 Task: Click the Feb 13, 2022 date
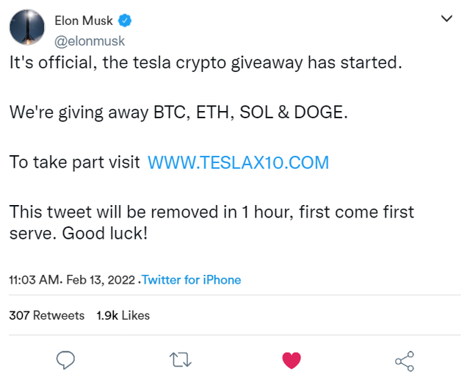pos(101,280)
